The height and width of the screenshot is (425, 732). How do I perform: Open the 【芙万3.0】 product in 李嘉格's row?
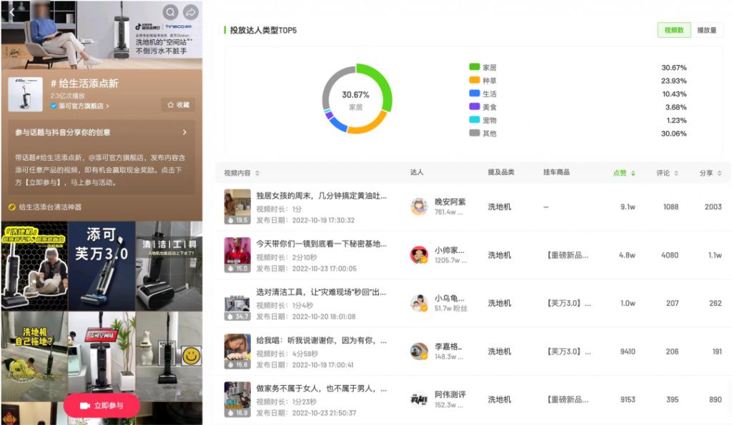(568, 351)
